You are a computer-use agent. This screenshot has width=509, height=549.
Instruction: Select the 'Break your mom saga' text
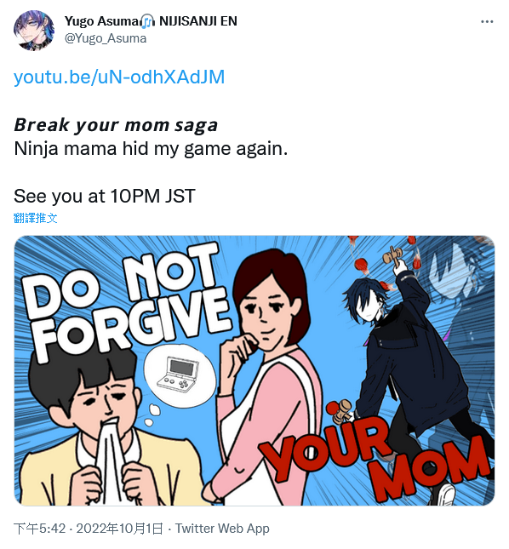click(x=116, y=125)
